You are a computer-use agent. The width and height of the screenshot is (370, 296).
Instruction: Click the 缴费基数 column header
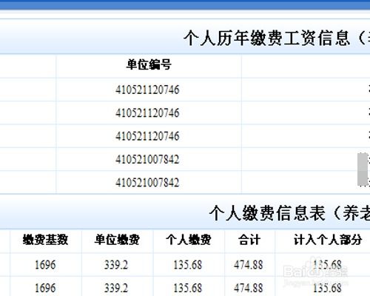[x=45, y=240]
